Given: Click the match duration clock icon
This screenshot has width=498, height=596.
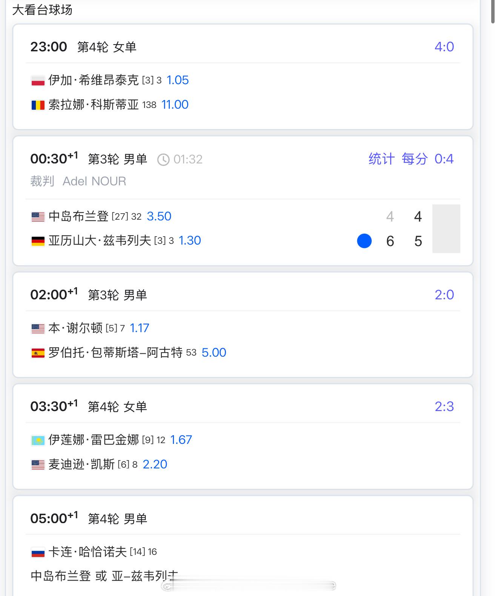Looking at the screenshot, I should [163, 160].
